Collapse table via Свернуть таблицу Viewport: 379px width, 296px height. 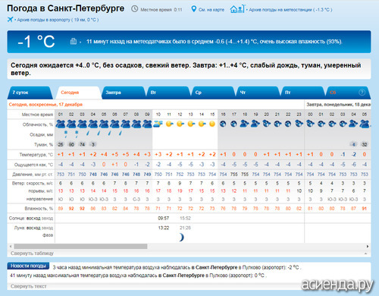32,253
